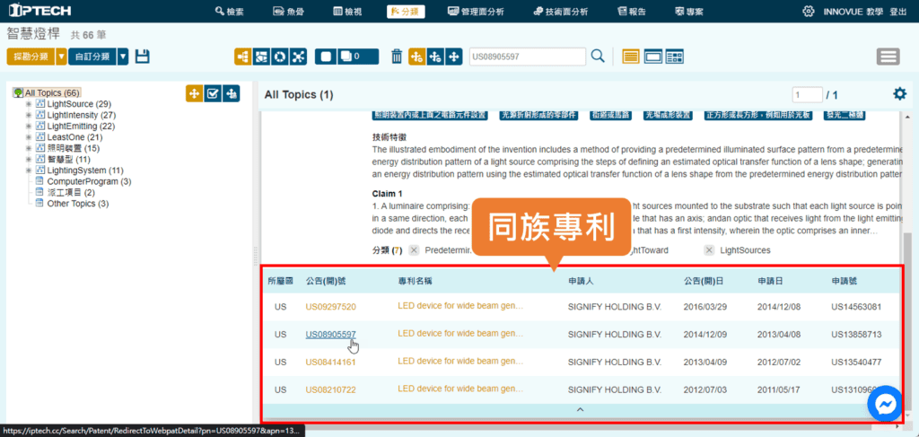Click the 登出 logout link
The image size is (919, 437).
[x=897, y=12]
